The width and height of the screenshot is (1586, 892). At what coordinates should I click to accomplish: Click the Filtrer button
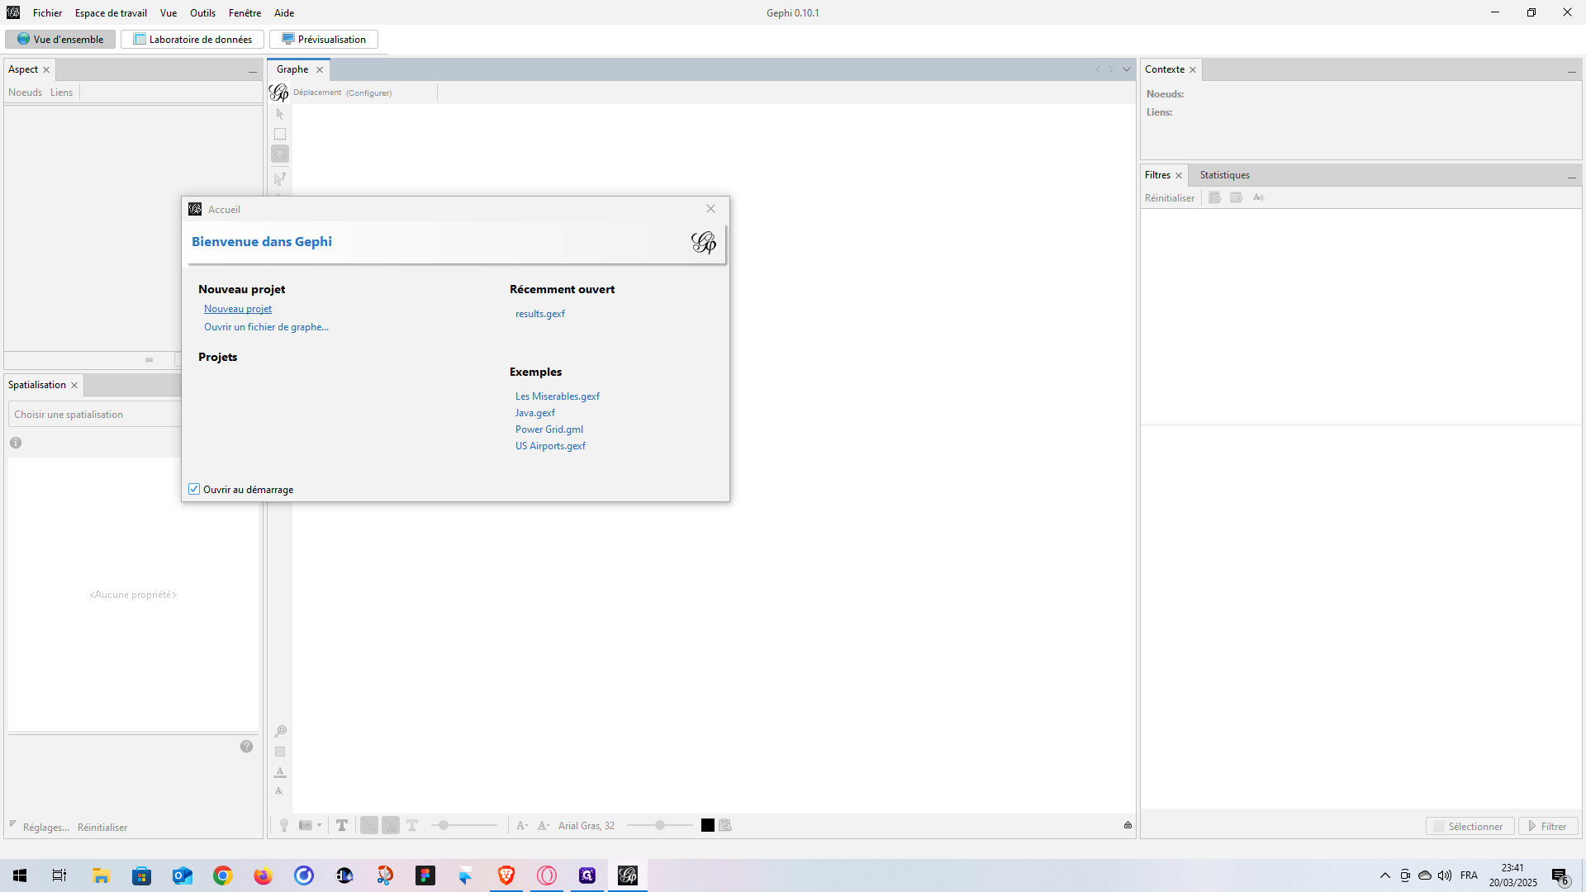tap(1548, 826)
